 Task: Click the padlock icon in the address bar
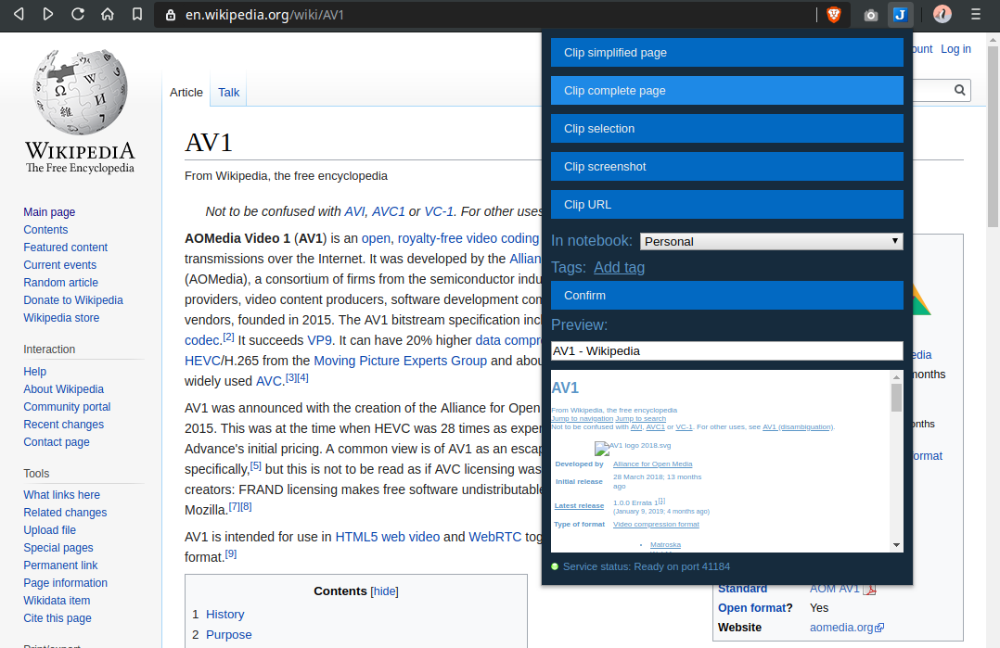169,15
